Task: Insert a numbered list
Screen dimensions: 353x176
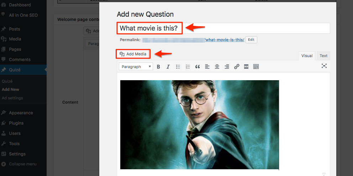Action: [x=188, y=67]
